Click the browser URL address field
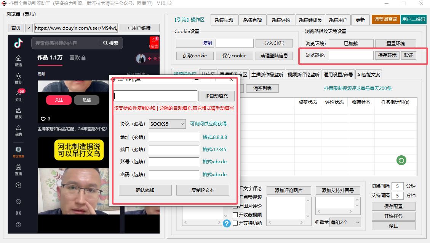 [x=76, y=28]
